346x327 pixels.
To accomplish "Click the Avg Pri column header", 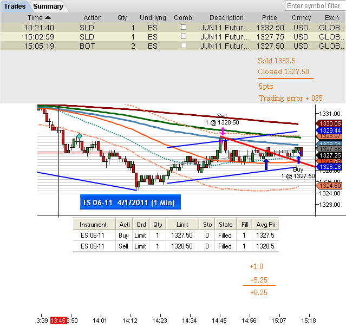I will coord(265,224).
